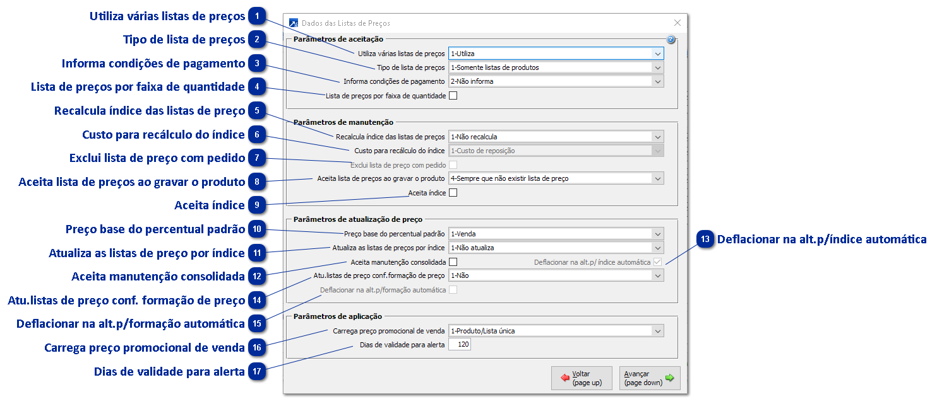Expand Atualiza as listas de preços por índice dropdown
The height and width of the screenshot is (404, 937).
pyautogui.click(x=658, y=248)
